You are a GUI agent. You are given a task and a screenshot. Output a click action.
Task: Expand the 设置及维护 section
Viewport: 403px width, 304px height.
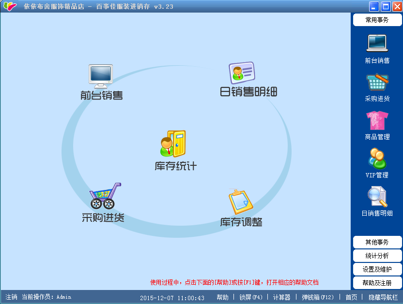377,269
